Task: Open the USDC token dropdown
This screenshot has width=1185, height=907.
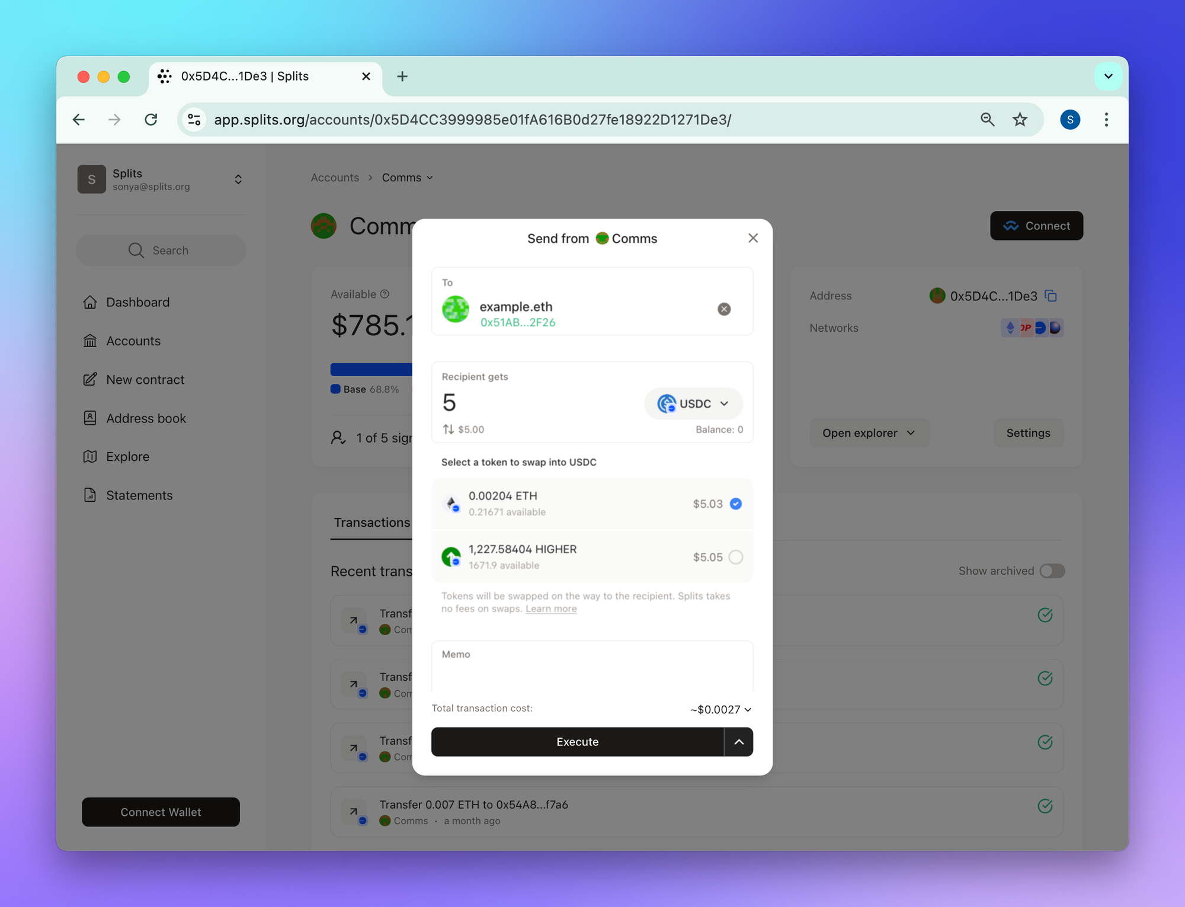Action: pyautogui.click(x=693, y=403)
